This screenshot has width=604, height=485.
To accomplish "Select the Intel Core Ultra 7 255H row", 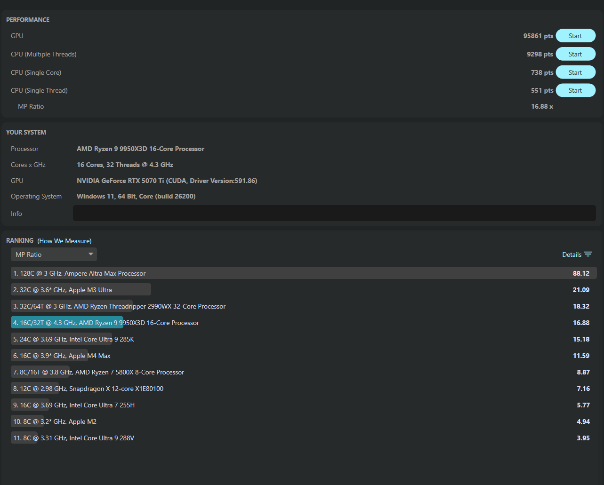I will (x=304, y=405).
